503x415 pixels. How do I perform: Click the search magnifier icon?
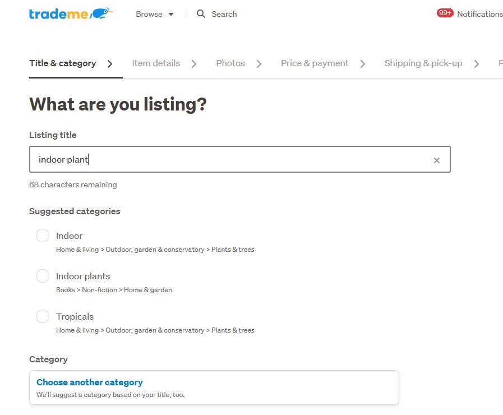pyautogui.click(x=201, y=14)
